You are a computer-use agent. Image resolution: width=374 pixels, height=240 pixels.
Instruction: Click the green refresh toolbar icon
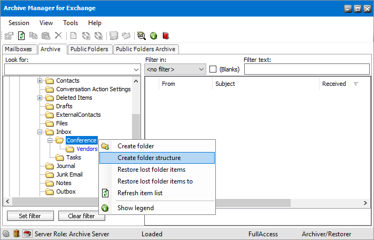point(21,36)
